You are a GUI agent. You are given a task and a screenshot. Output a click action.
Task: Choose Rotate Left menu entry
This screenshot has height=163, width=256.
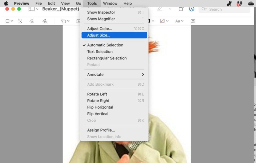pos(97,94)
